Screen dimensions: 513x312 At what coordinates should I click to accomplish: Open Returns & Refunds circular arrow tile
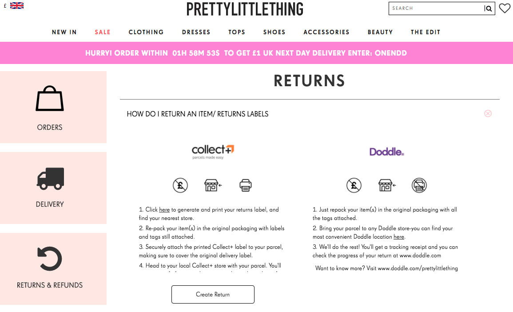[53, 269]
